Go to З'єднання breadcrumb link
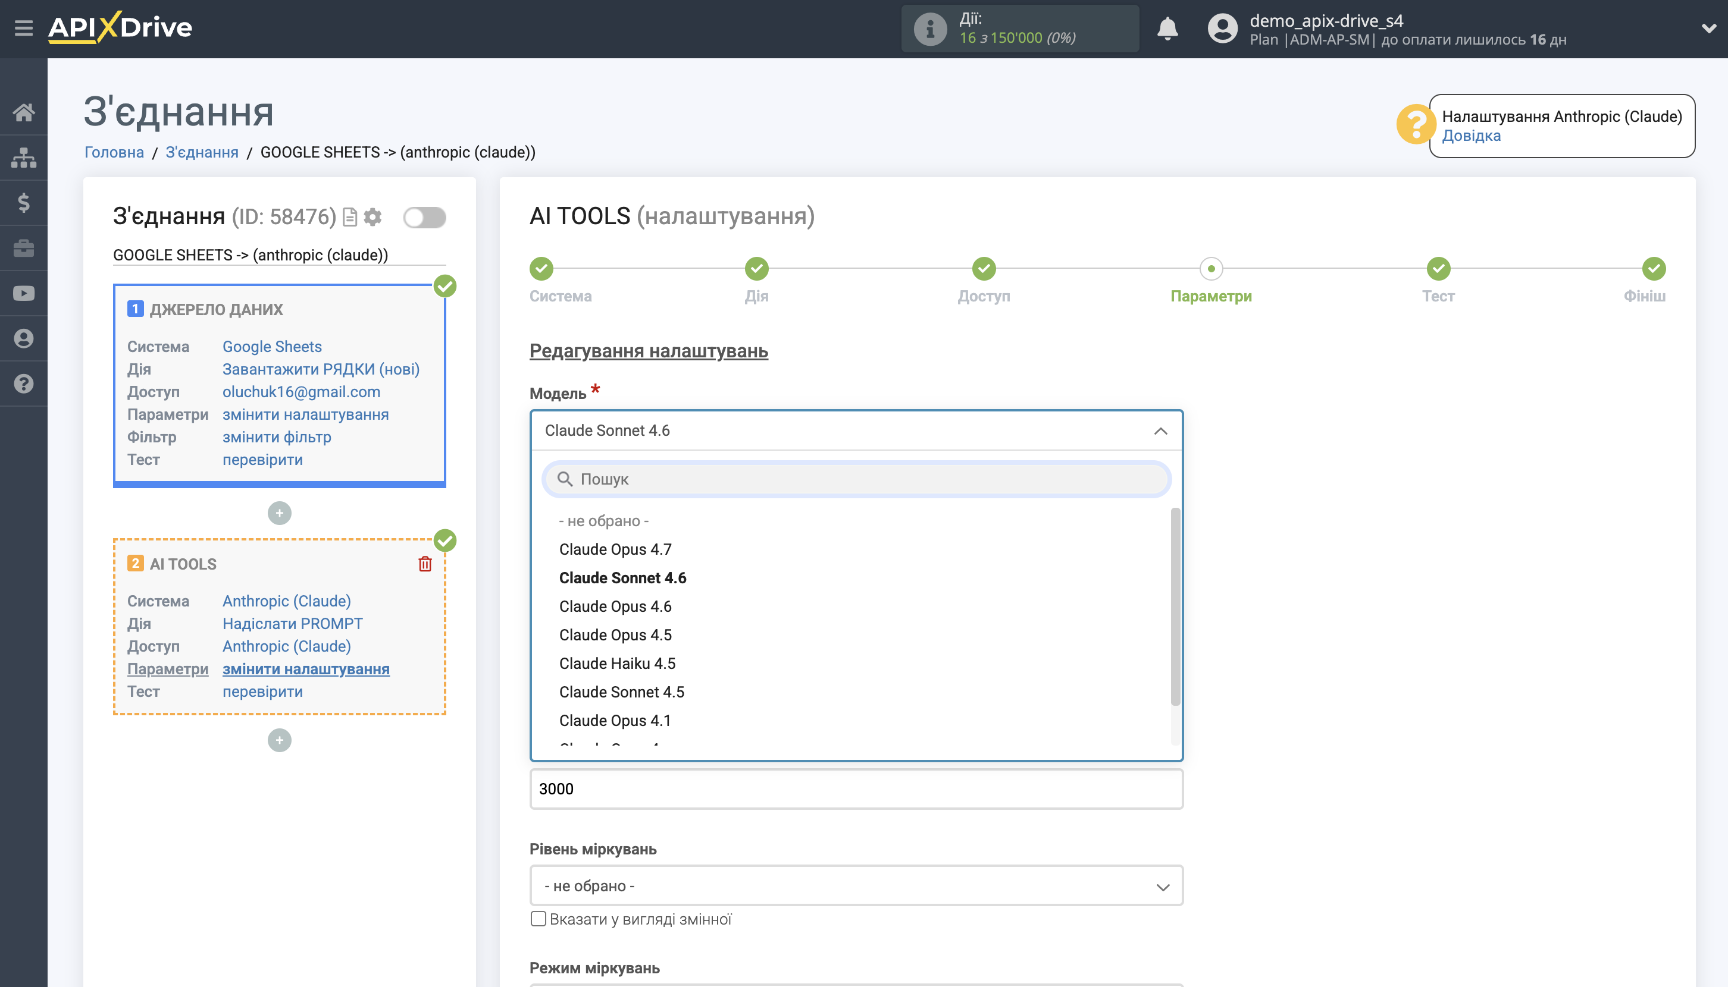1728x987 pixels. (202, 152)
